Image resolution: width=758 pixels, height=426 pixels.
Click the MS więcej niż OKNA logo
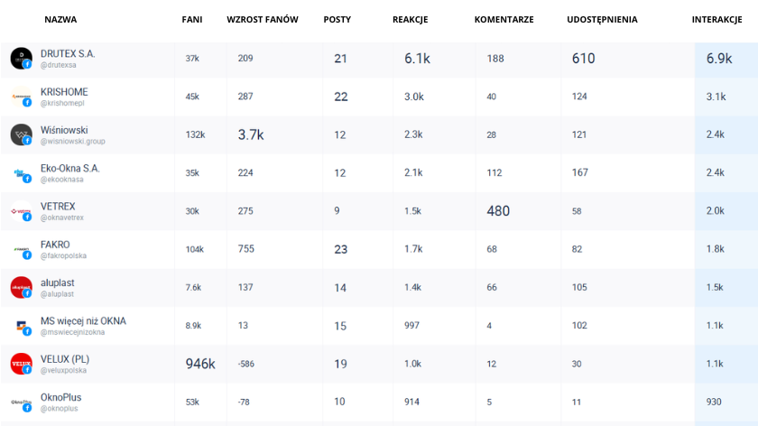pyautogui.click(x=21, y=326)
